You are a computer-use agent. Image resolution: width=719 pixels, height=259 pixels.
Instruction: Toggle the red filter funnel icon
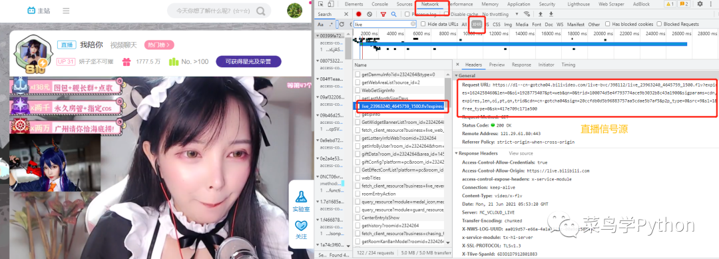(383, 14)
